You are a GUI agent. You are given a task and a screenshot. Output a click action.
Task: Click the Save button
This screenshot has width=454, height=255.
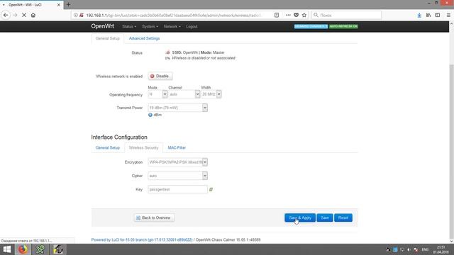(325, 217)
